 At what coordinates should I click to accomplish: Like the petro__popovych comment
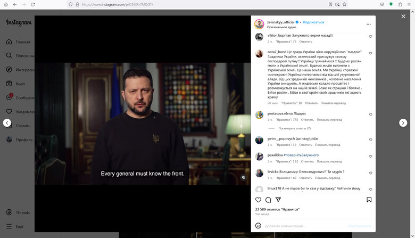click(x=370, y=140)
